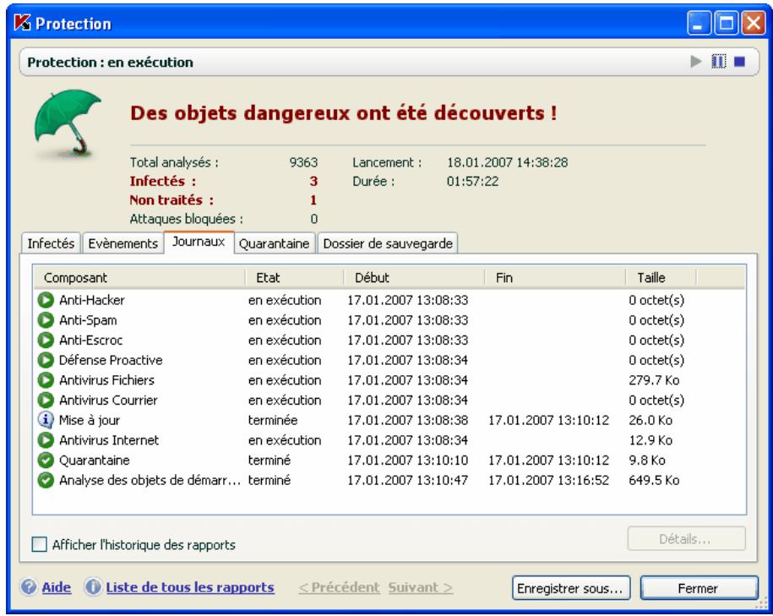
Task: Select Analyse des objets de démarr... row
Action: (150, 480)
